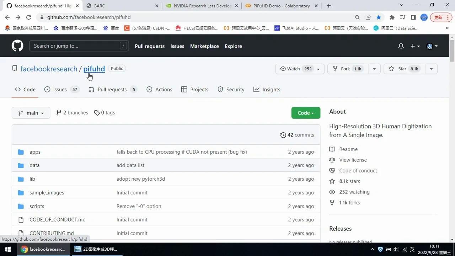Switch to the Issues tab
Viewport: 455px width, 256px height.
pyautogui.click(x=61, y=90)
